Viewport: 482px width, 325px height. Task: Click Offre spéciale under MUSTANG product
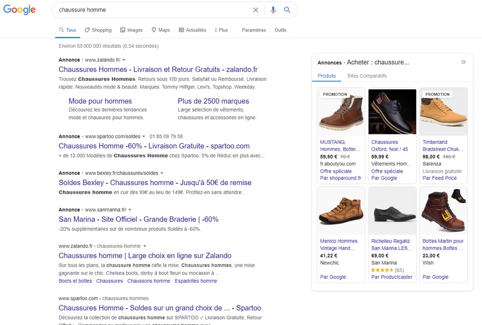pos(335,171)
